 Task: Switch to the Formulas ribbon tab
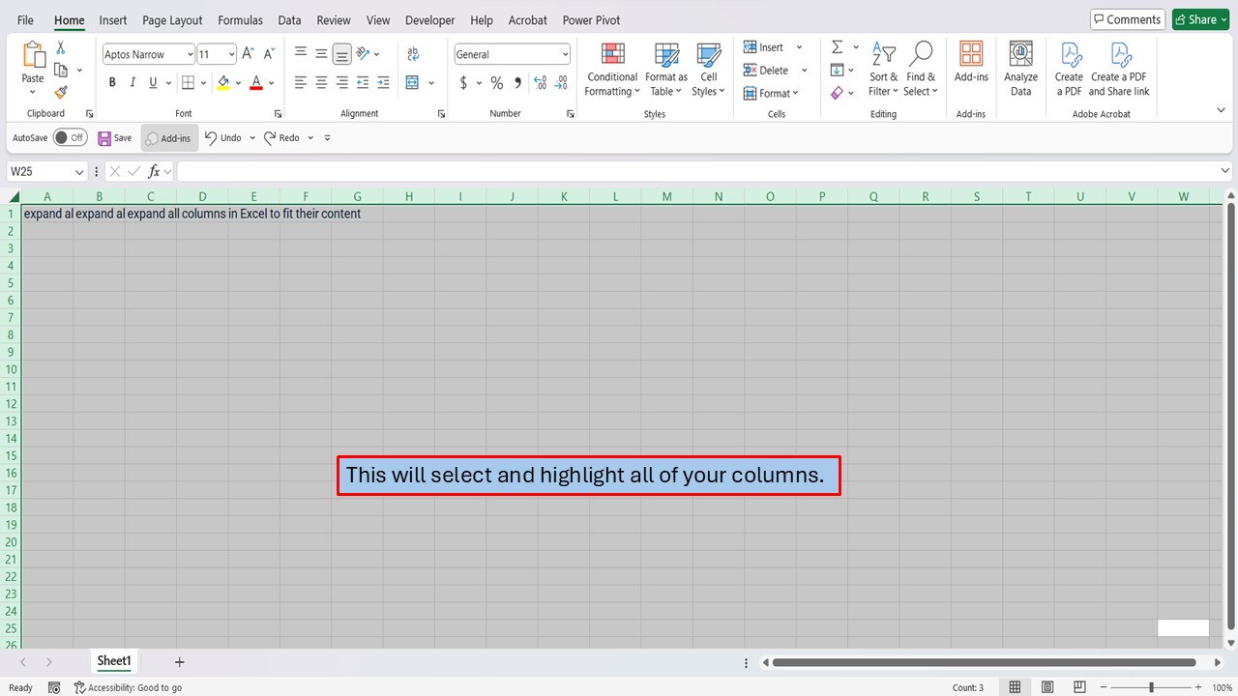point(240,19)
